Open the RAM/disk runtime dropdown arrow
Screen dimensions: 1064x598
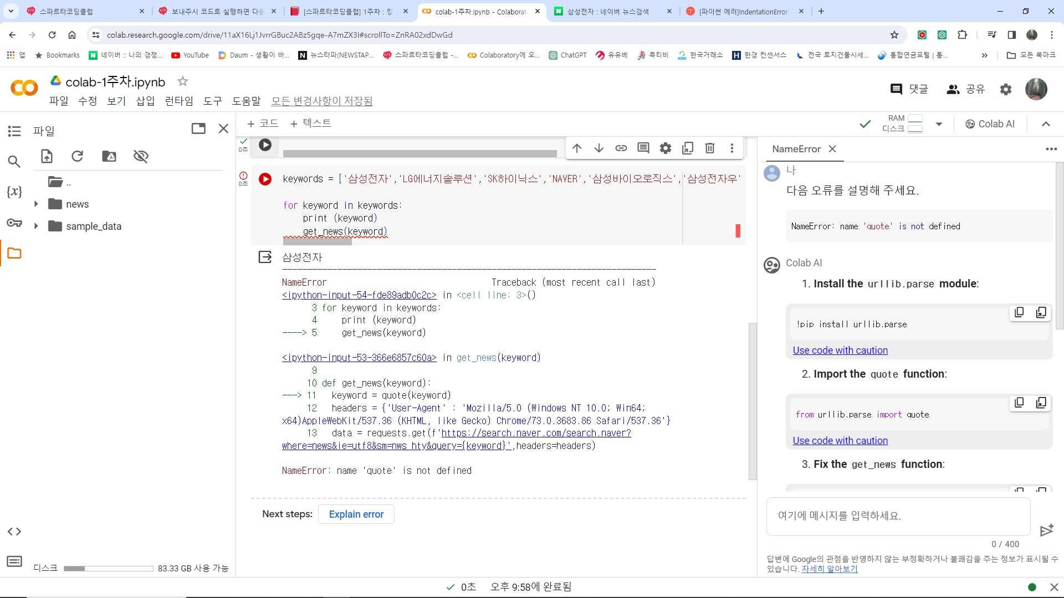[939, 124]
